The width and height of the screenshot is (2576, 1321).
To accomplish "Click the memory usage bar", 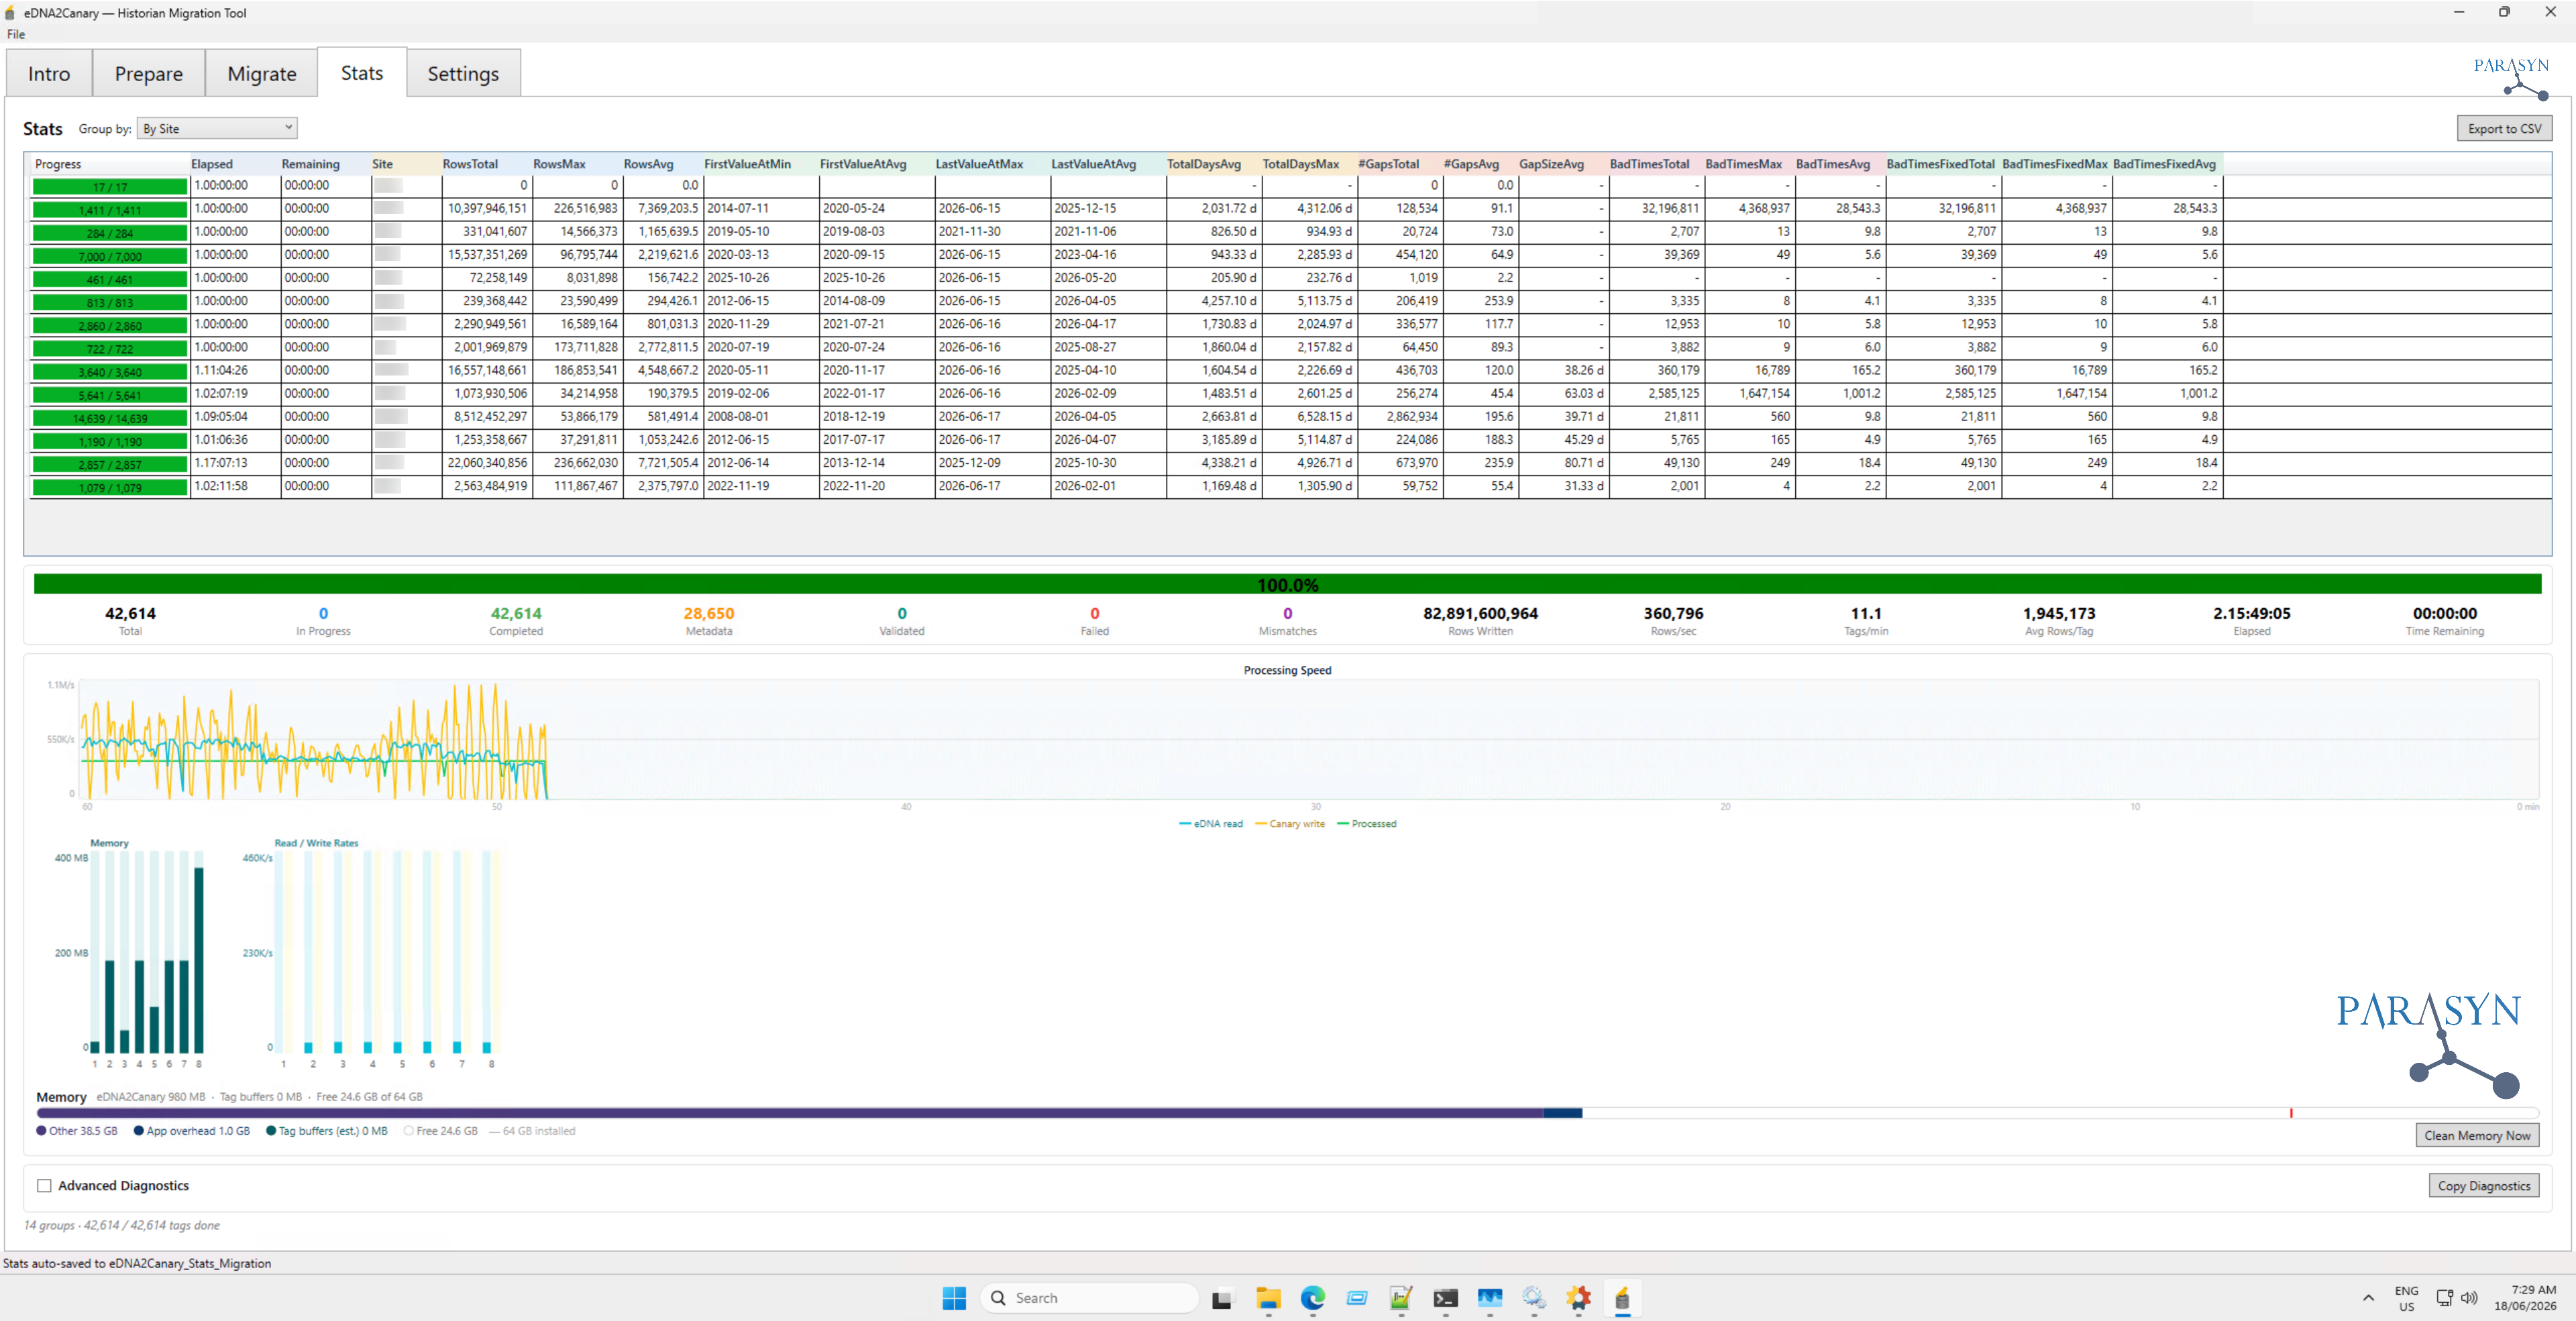I will [1287, 1112].
